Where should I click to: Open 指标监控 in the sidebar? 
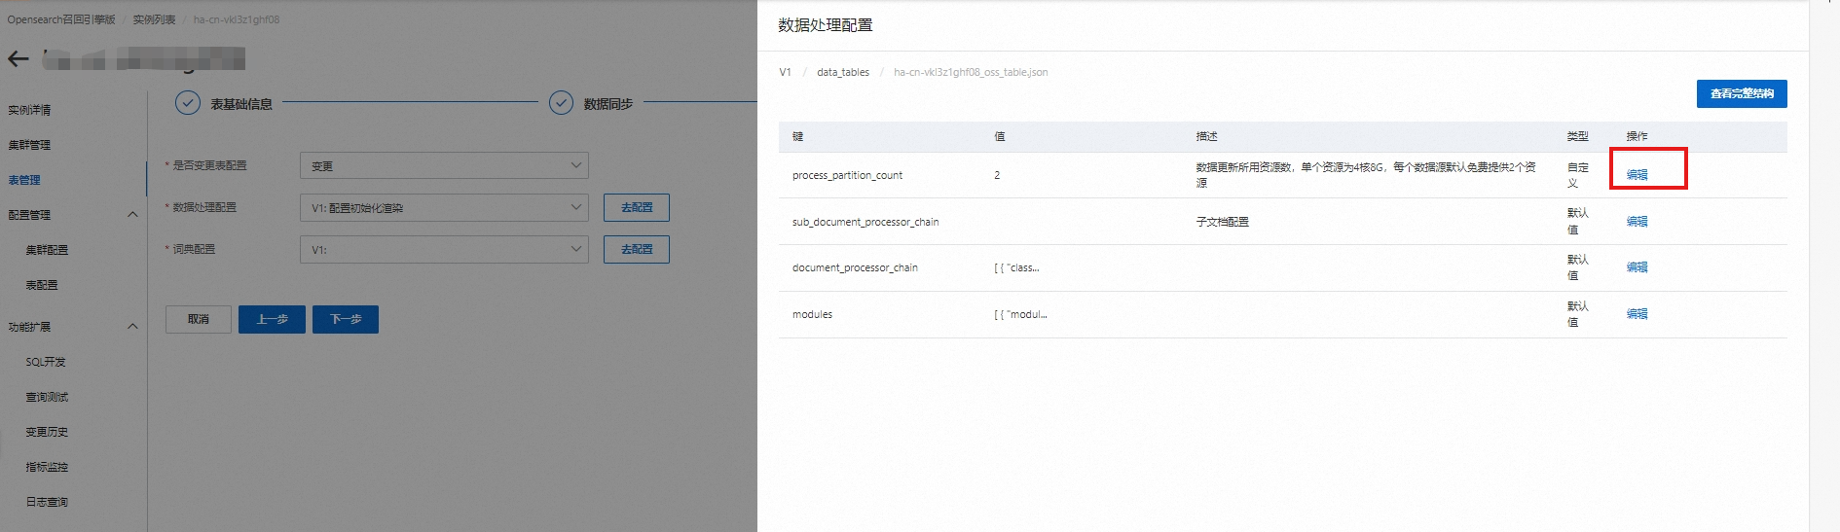click(48, 467)
